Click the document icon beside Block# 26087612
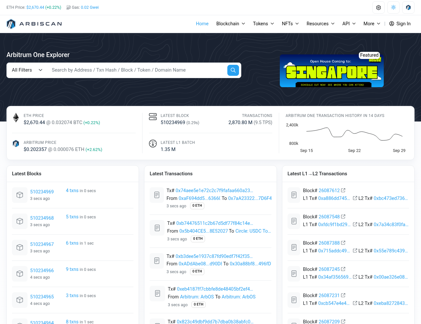The image size is (421, 324). pos(294,195)
